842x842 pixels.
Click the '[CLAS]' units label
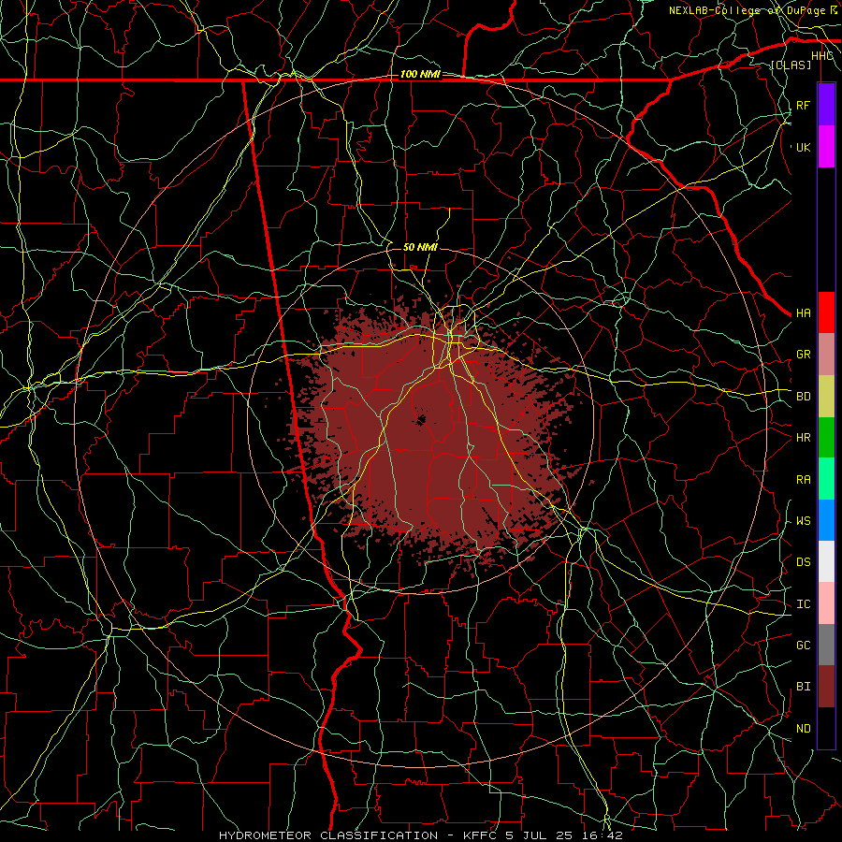pos(791,65)
